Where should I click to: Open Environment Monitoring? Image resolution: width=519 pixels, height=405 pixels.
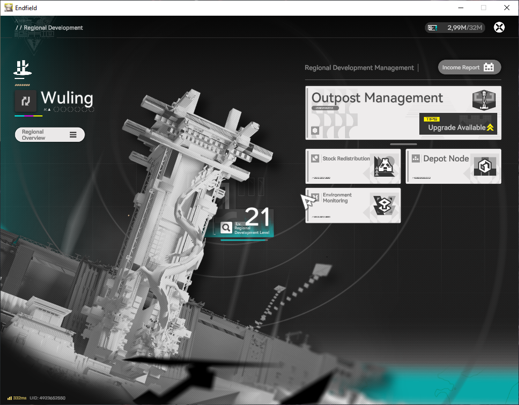tap(353, 206)
